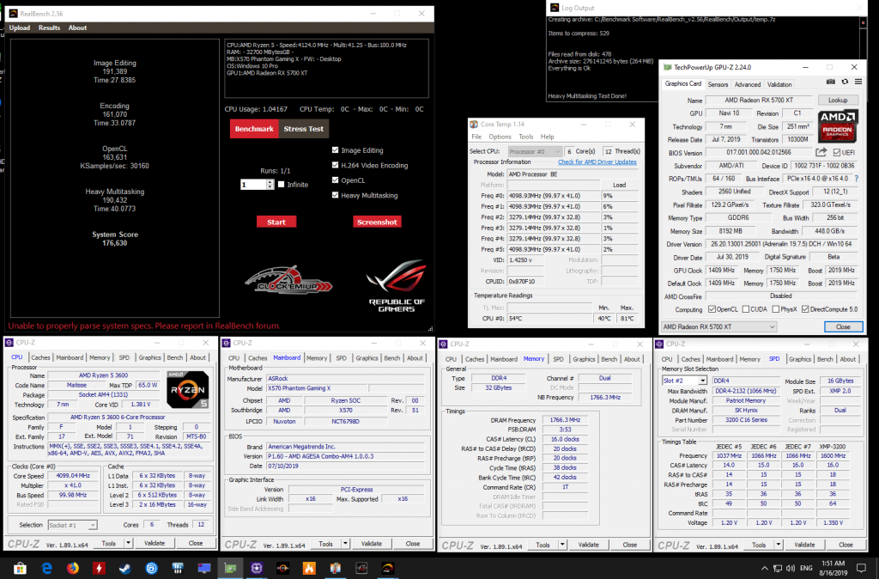Uncheck the Image Editing checkbox
Viewport: 879px width, 579px height.
point(336,150)
